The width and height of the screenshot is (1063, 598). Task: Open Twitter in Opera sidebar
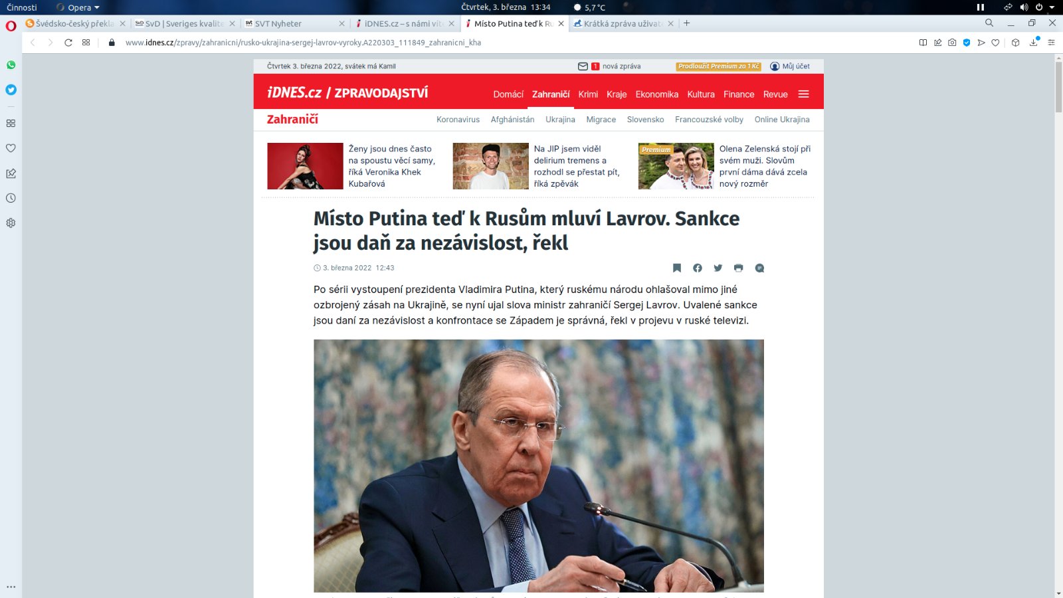pos(11,90)
